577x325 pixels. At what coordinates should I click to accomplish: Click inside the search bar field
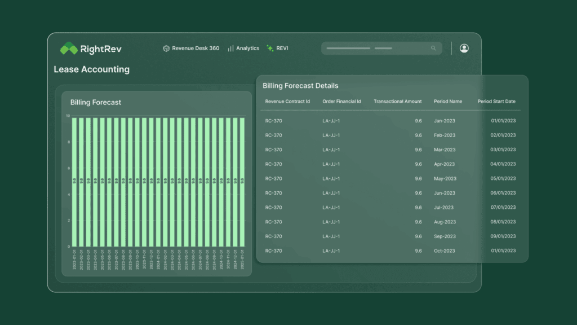tap(372, 49)
